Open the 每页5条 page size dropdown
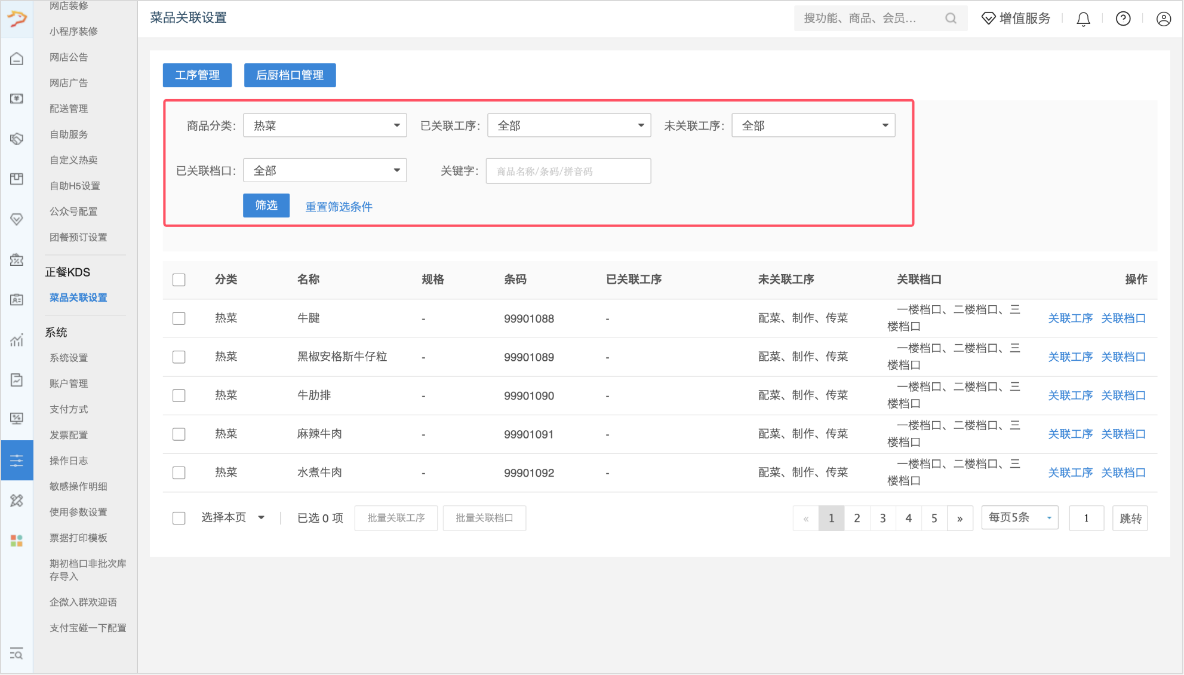1184x675 pixels. coord(1020,517)
